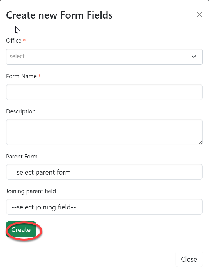
Task: Click the Joining parent field label
Action: coord(31,191)
